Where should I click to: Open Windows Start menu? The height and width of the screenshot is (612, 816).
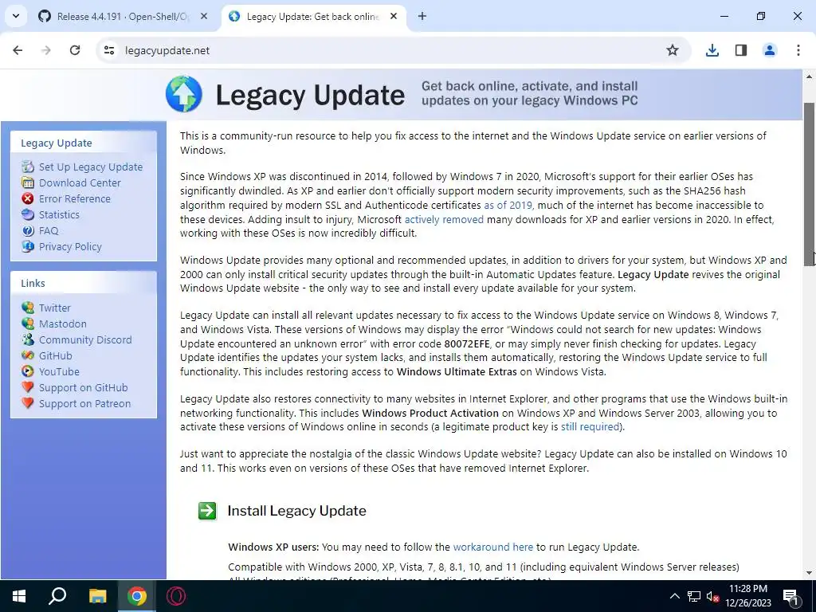19,596
